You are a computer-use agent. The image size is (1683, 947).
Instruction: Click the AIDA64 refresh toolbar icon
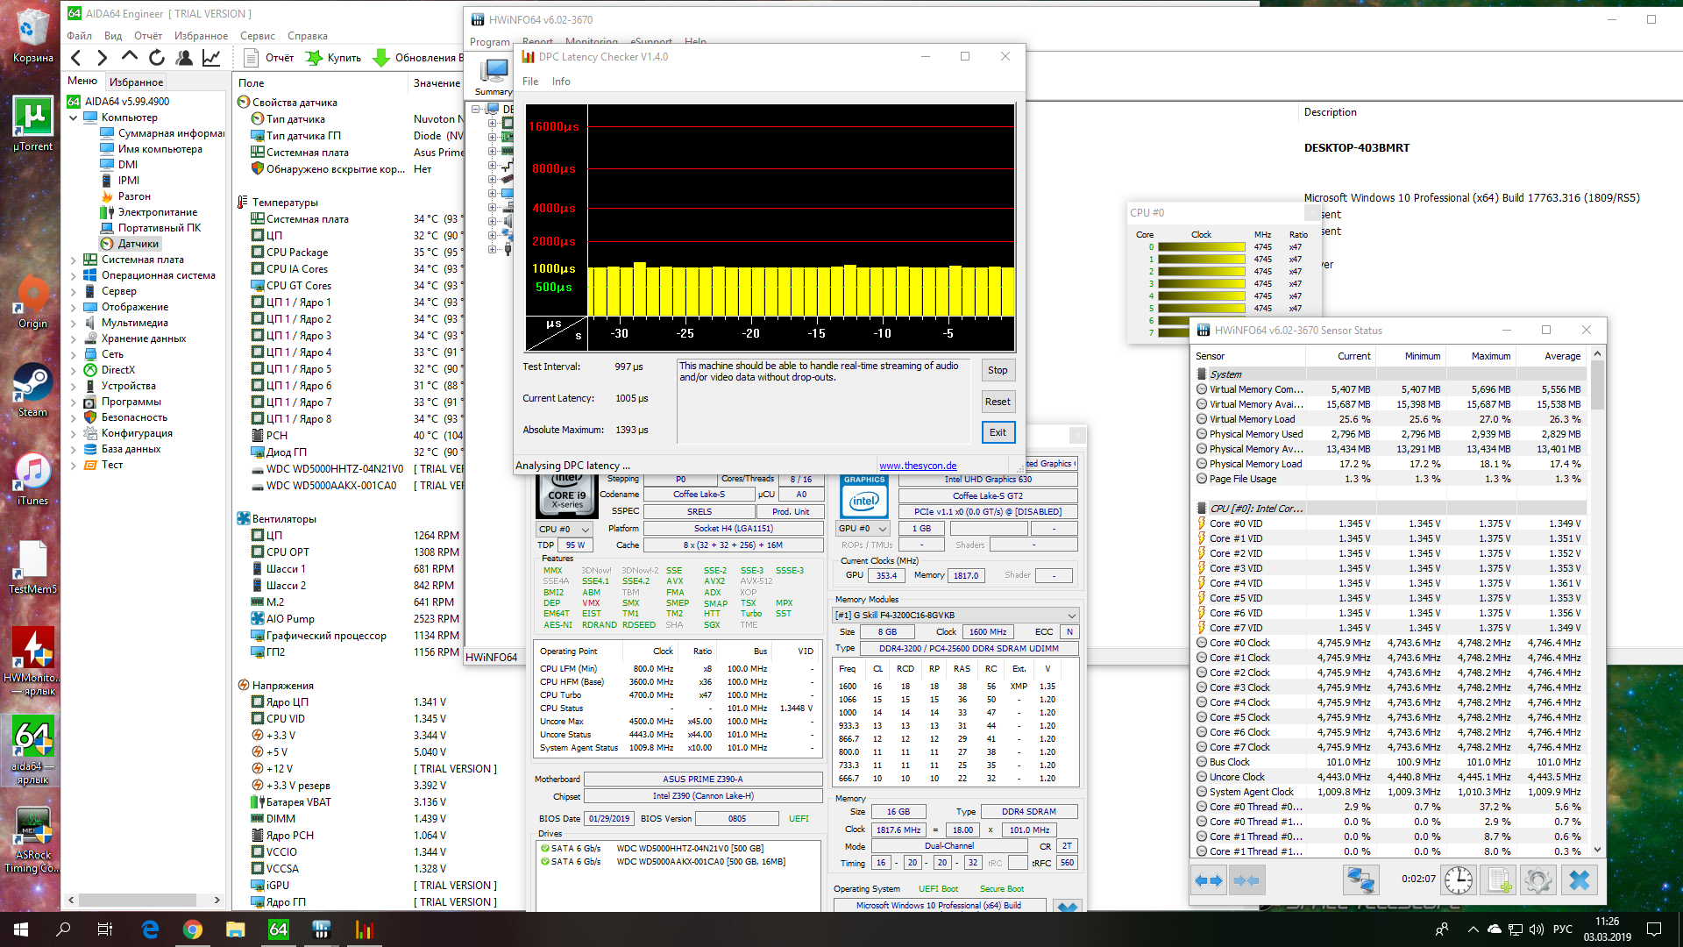click(x=157, y=58)
